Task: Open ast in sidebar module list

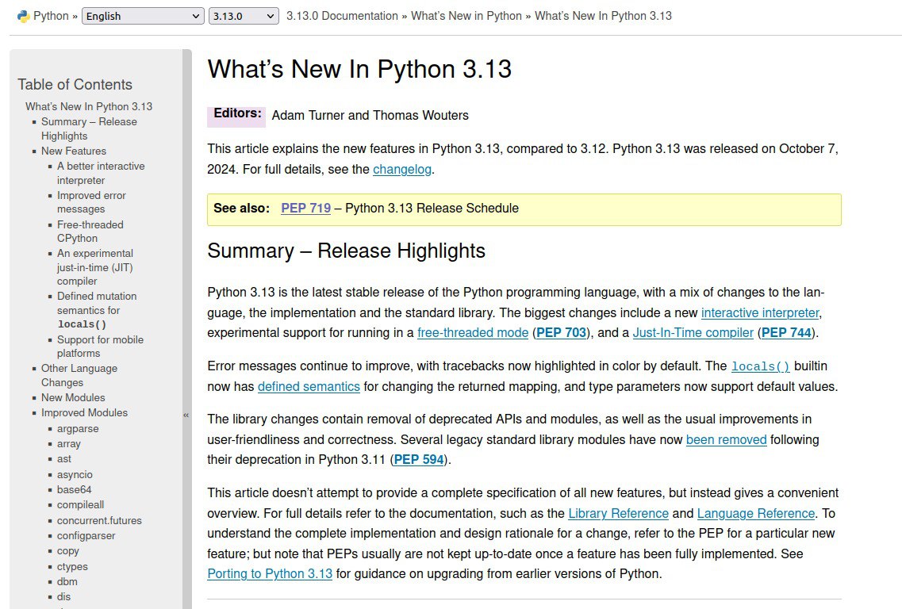Action: click(x=63, y=459)
